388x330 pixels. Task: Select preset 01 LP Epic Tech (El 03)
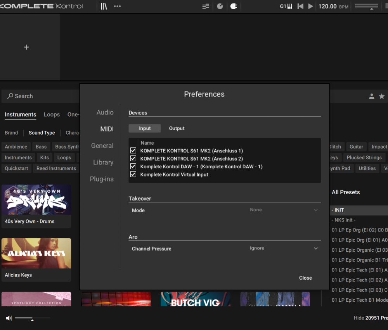[x=359, y=290]
